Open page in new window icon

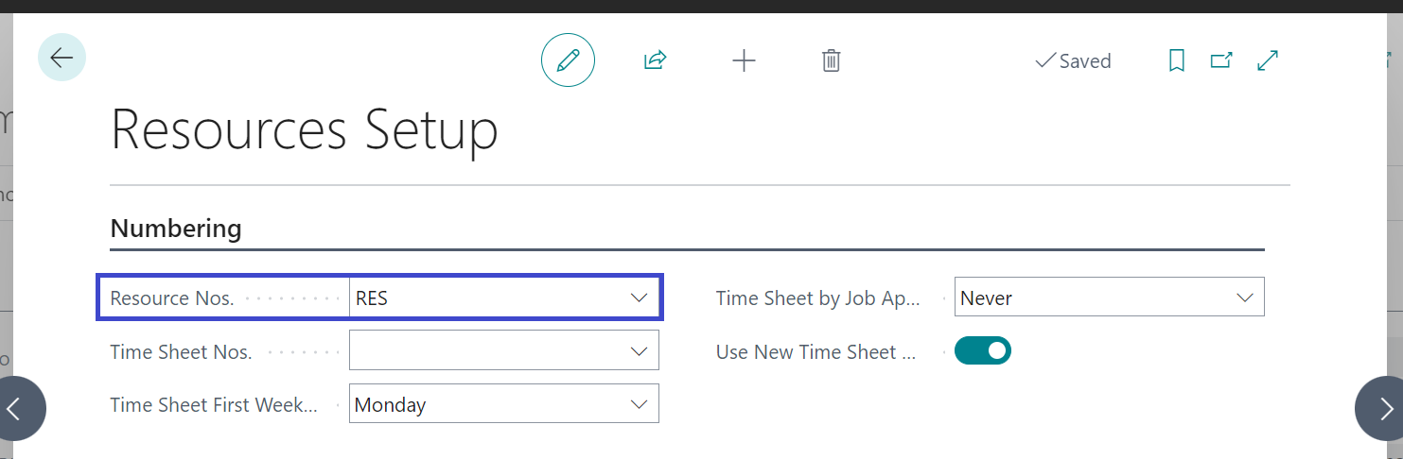click(1221, 60)
